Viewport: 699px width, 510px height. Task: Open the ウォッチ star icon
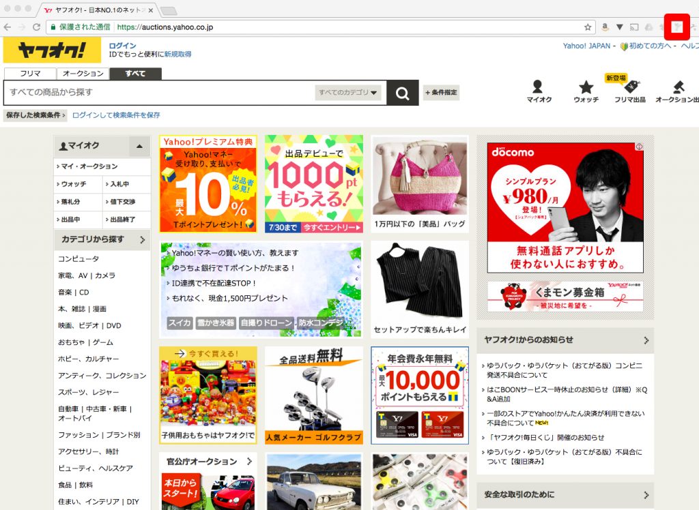[x=586, y=87]
